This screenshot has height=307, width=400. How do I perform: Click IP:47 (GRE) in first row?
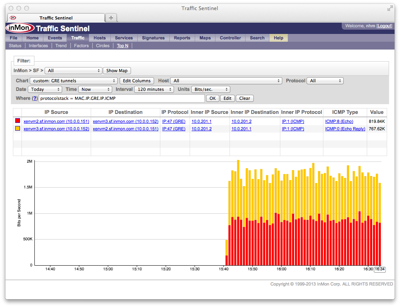coord(174,121)
